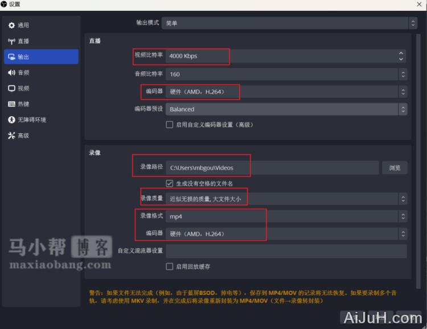The image size is (427, 329).
Task: Click the OBS logo in title bar
Action: click(x=5, y=5)
